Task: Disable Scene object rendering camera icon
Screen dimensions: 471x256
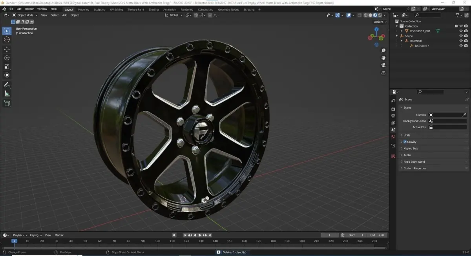Action: 466,36
